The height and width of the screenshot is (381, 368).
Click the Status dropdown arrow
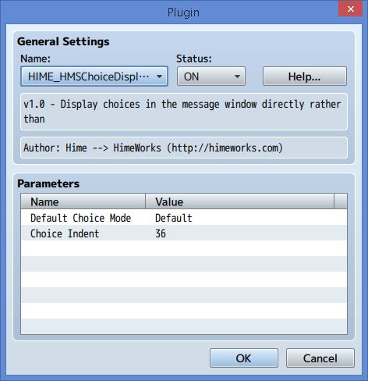coord(237,77)
